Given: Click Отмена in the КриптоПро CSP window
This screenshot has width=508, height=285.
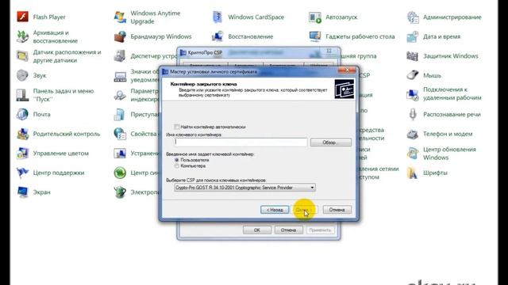Looking at the screenshot, I should (x=288, y=230).
